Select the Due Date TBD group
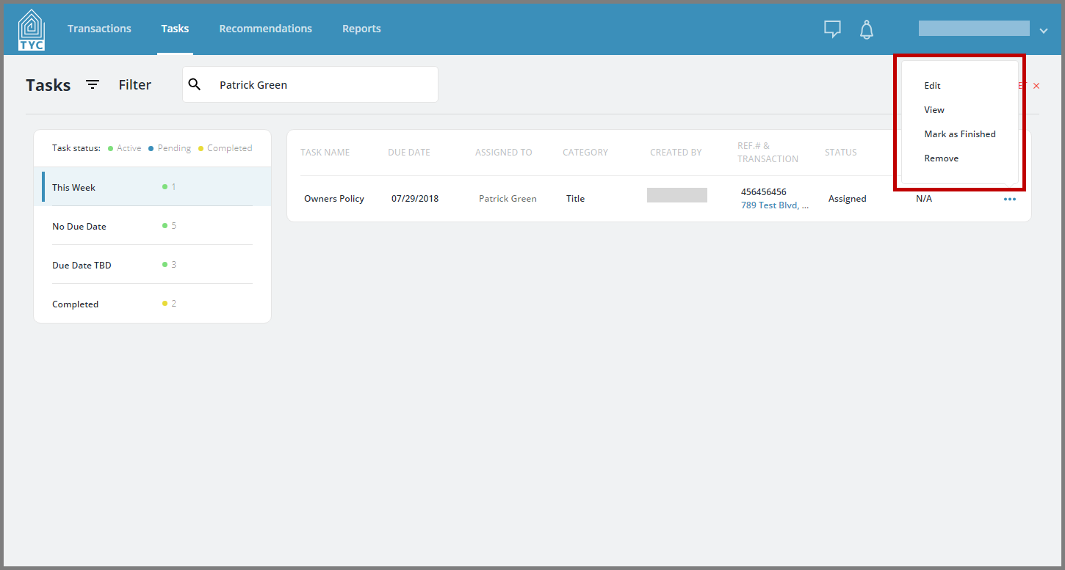This screenshot has height=570, width=1065. click(152, 265)
